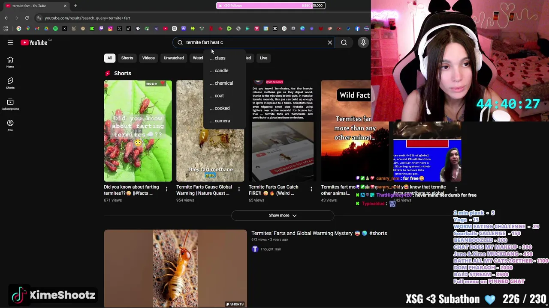The image size is (549, 308).
Task: Click the pink follower goal progress bar
Action: (x=271, y=6)
